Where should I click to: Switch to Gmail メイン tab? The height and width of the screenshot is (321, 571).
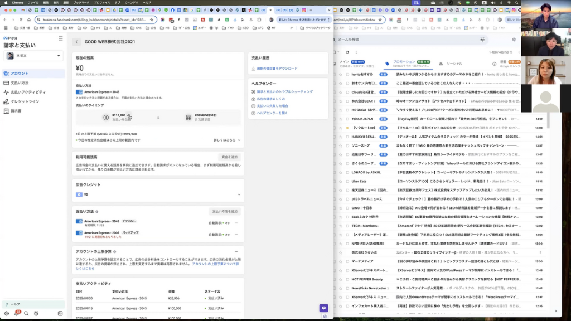[x=355, y=64]
